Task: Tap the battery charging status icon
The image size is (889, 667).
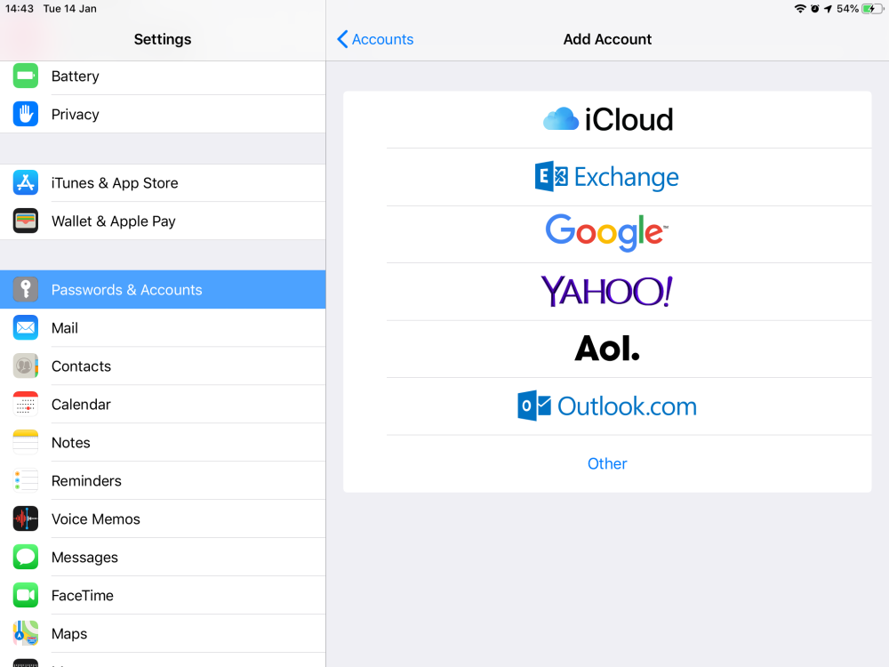Action: (872, 9)
